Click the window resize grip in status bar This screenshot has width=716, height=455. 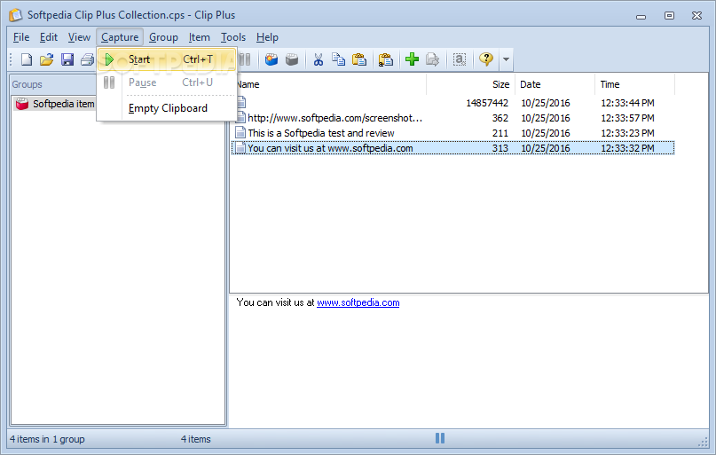click(704, 442)
